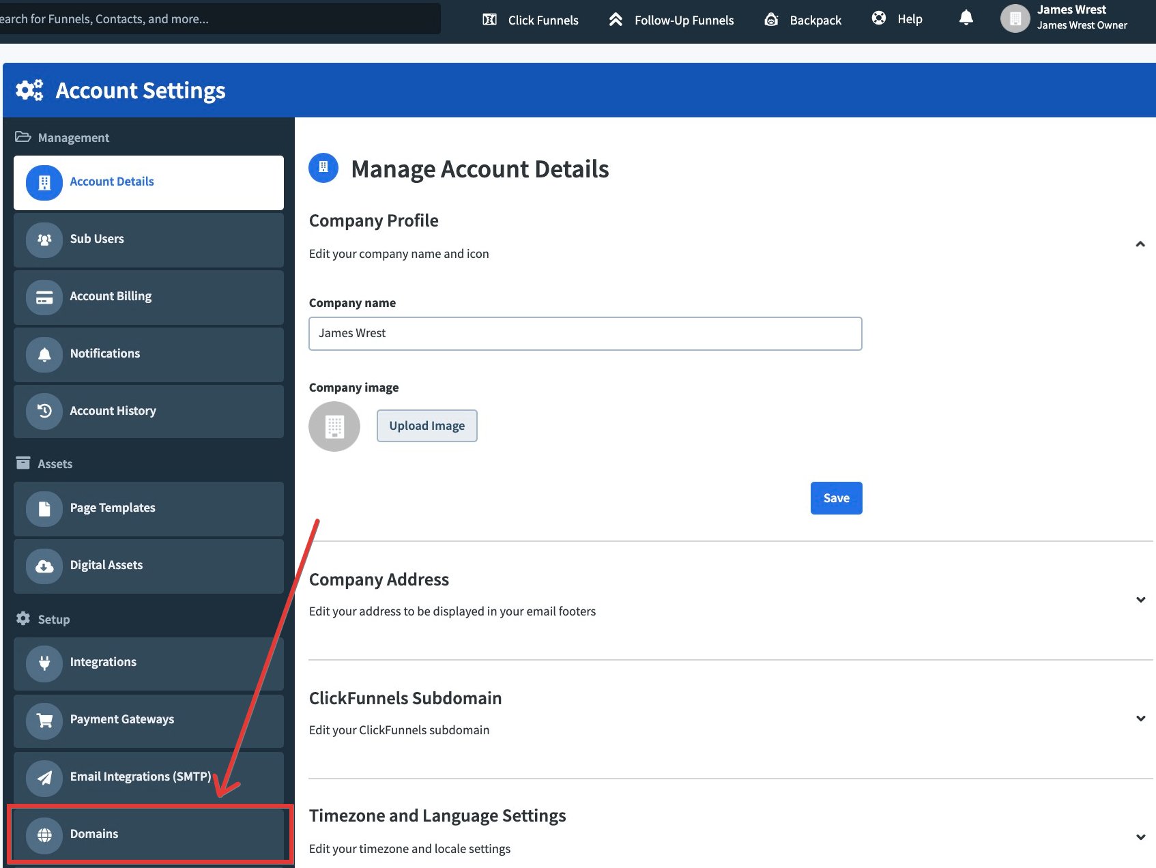The height and width of the screenshot is (868, 1156).
Task: Click the Management folder icon
Action: pyautogui.click(x=23, y=137)
